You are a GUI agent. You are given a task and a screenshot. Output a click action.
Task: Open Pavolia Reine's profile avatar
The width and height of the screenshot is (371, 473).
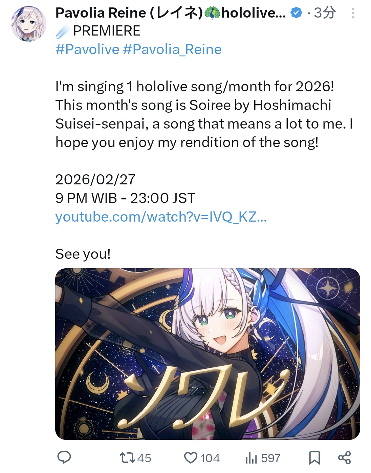[29, 24]
